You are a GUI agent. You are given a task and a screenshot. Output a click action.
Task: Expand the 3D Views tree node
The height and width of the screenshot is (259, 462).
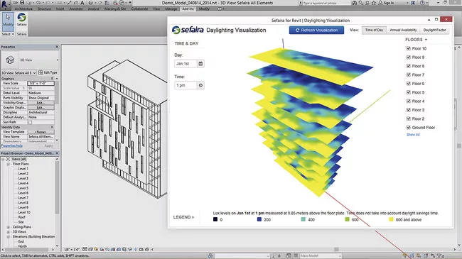[9, 231]
